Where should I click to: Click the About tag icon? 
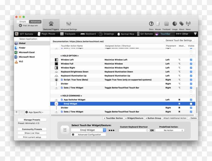pyautogui.click(x=181, y=24)
